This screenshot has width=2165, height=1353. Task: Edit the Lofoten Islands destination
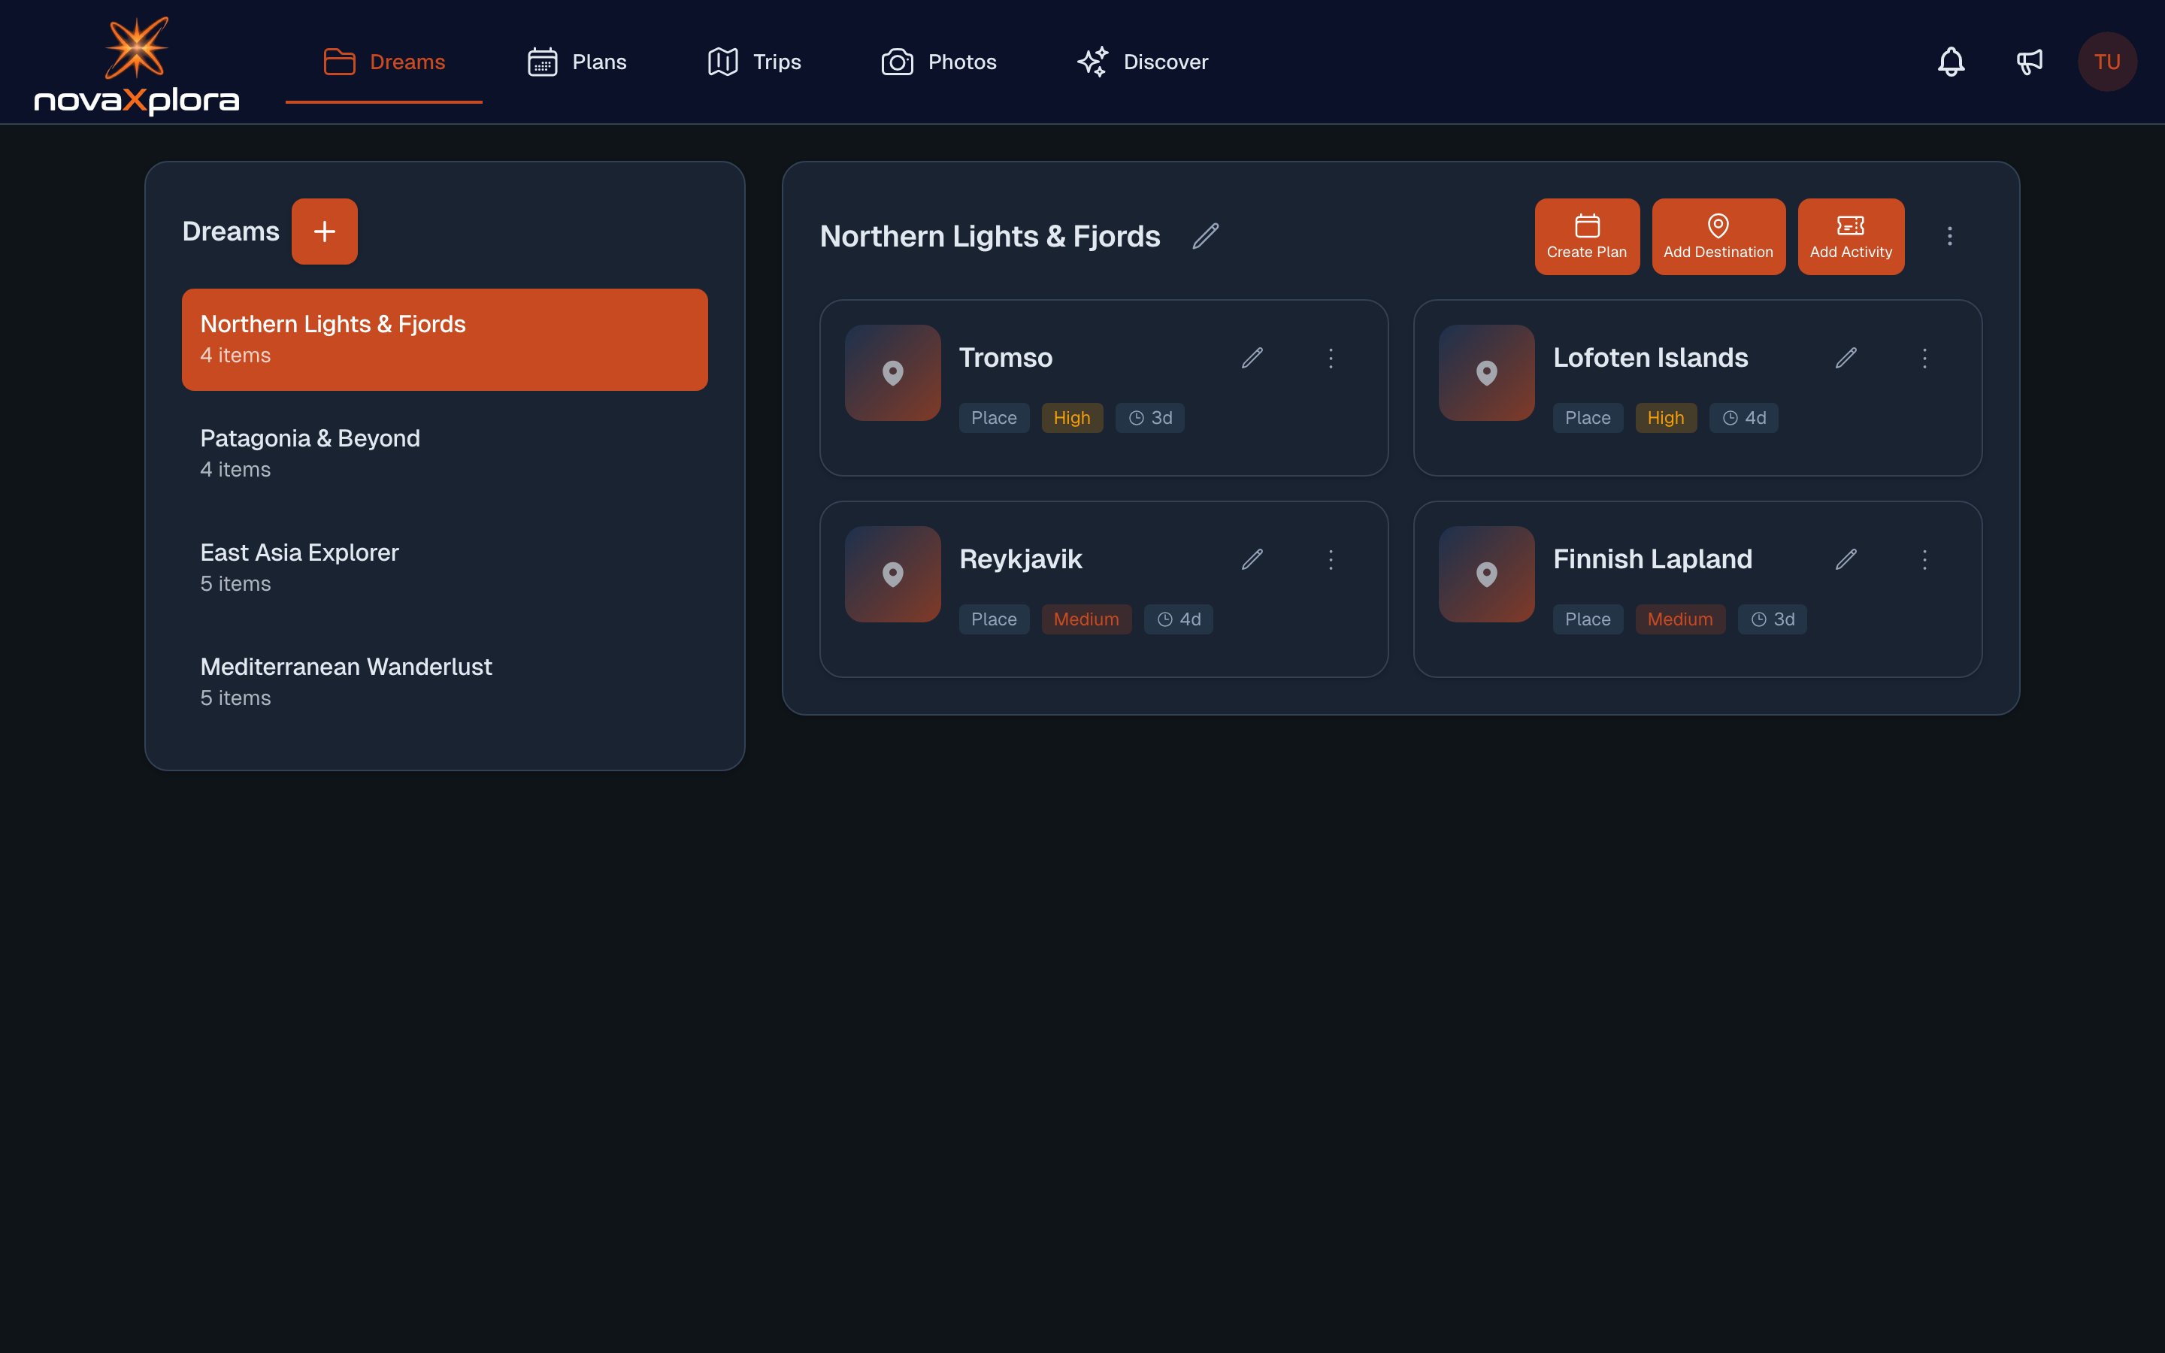(1846, 358)
